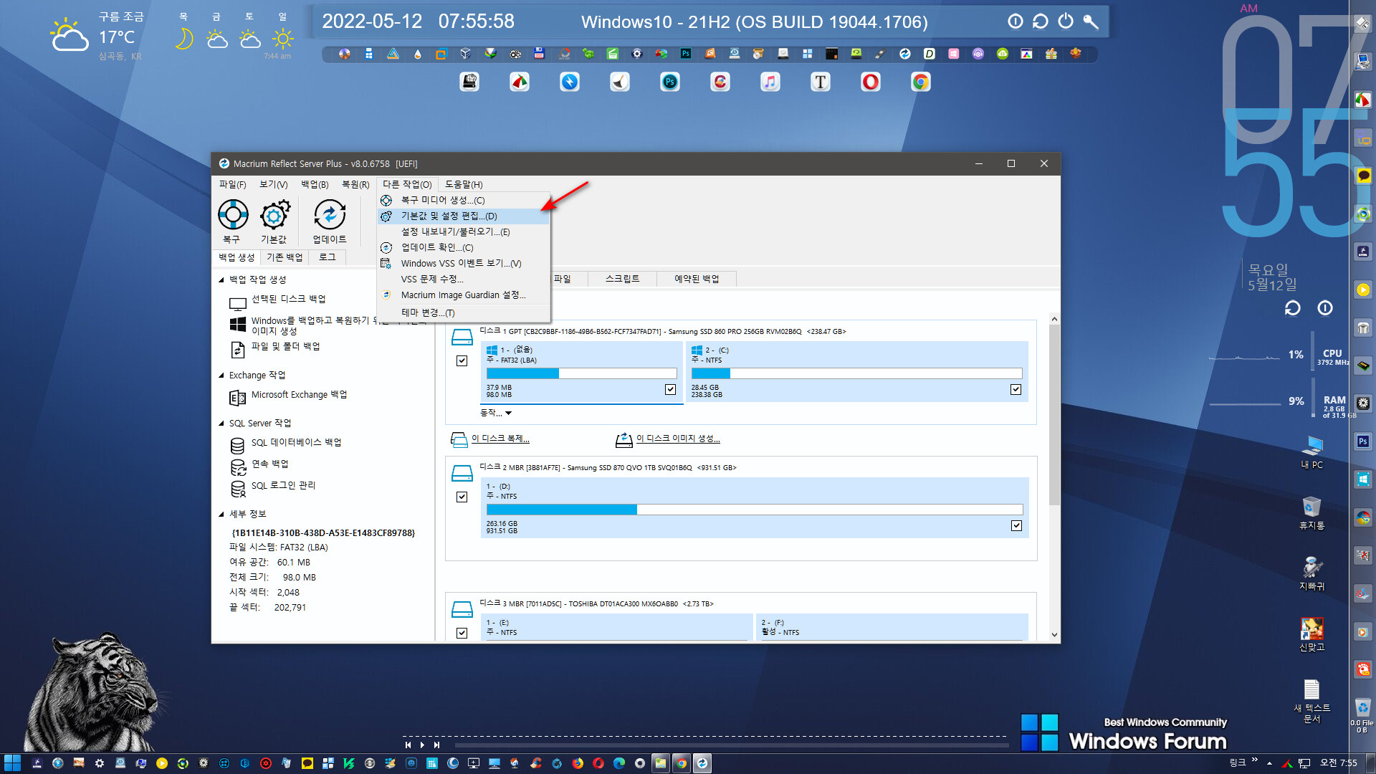Screen dimensions: 1376x774
Task: Toggle the disk 1 Samsung 860 PRO checkbox
Action: pyautogui.click(x=462, y=361)
